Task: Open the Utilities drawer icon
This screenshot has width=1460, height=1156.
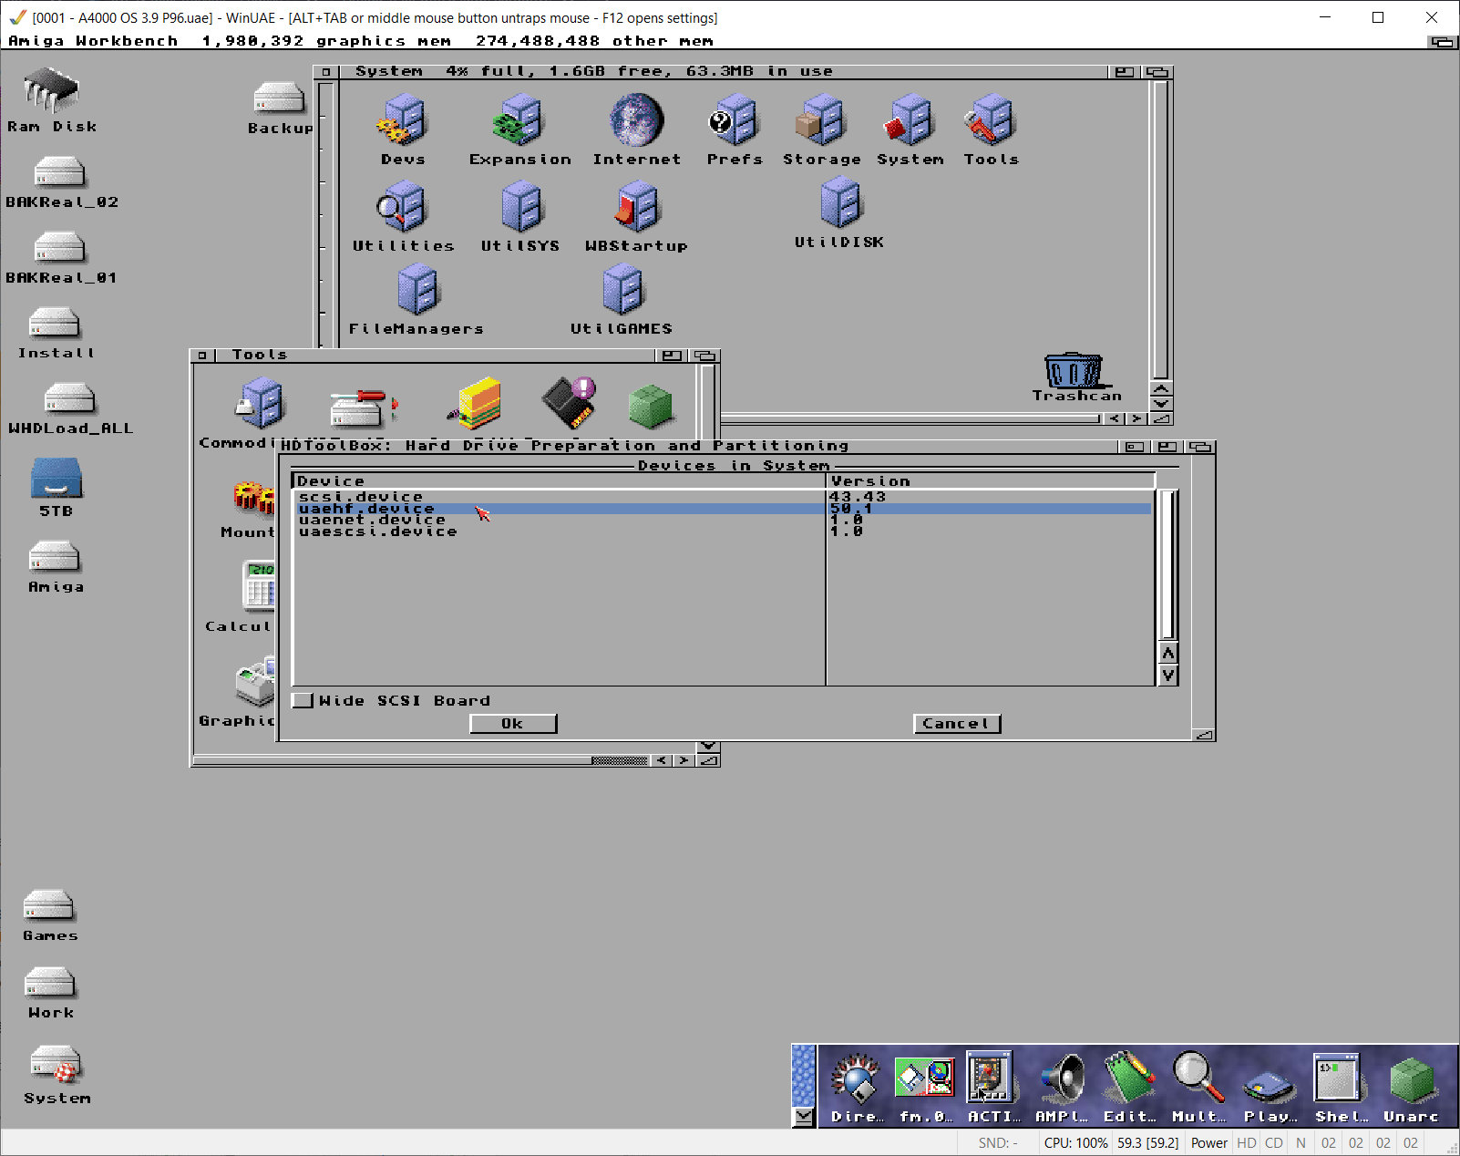Action: tap(403, 216)
